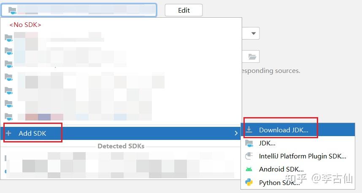Viewport: 362px width, 193px height.
Task: Open the dropdown arrow right of the SDK list
Action: click(x=254, y=33)
